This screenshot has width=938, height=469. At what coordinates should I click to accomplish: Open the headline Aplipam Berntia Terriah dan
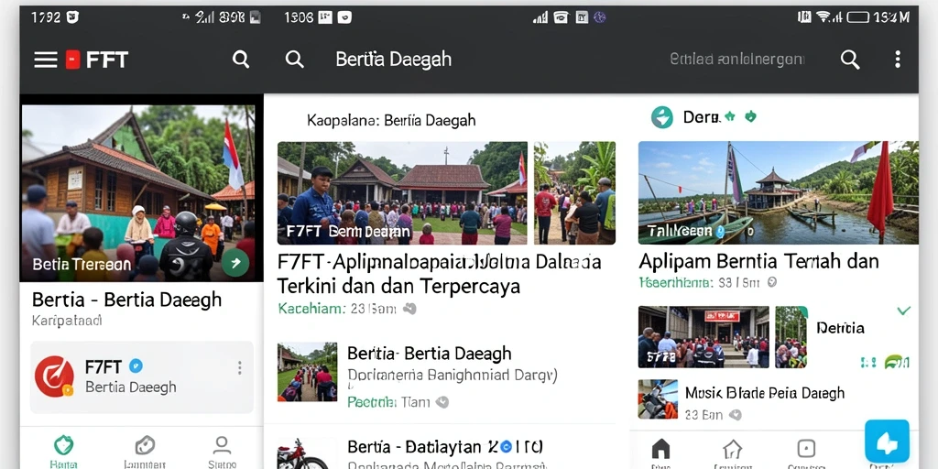click(758, 261)
